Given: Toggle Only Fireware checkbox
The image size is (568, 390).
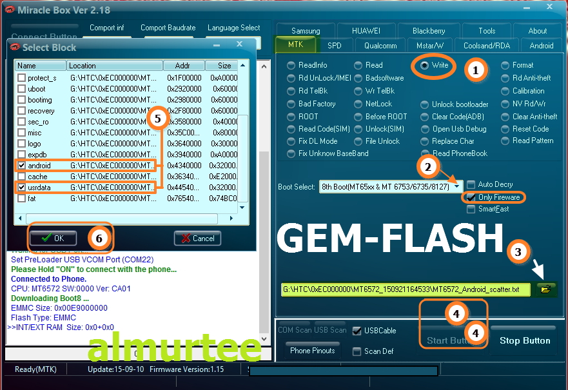Looking at the screenshot, I should (471, 197).
